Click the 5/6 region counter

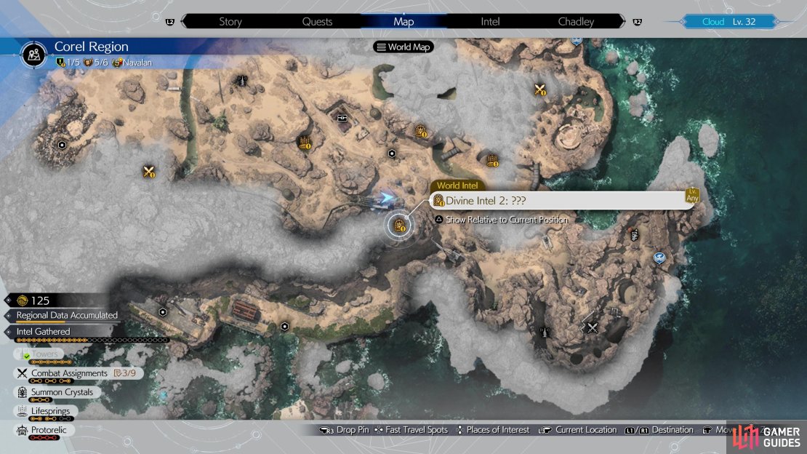tap(96, 63)
